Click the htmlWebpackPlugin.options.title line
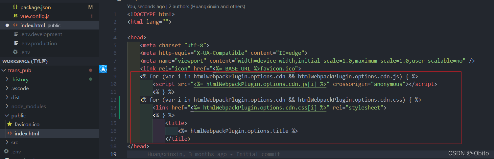494x159 pixels. click(x=238, y=131)
